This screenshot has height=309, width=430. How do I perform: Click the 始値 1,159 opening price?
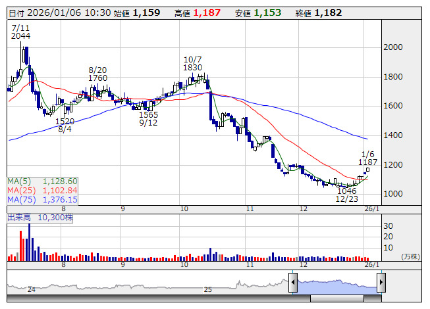coord(137,13)
